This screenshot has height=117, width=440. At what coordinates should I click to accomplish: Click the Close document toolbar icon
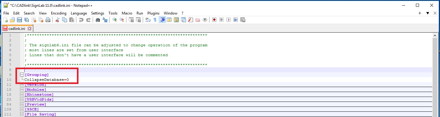(x=34, y=20)
